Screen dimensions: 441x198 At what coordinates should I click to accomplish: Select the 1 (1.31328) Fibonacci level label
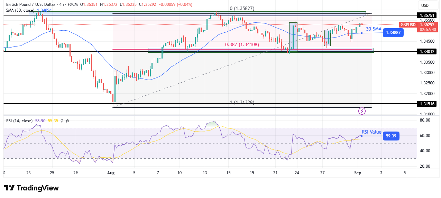[242, 102]
